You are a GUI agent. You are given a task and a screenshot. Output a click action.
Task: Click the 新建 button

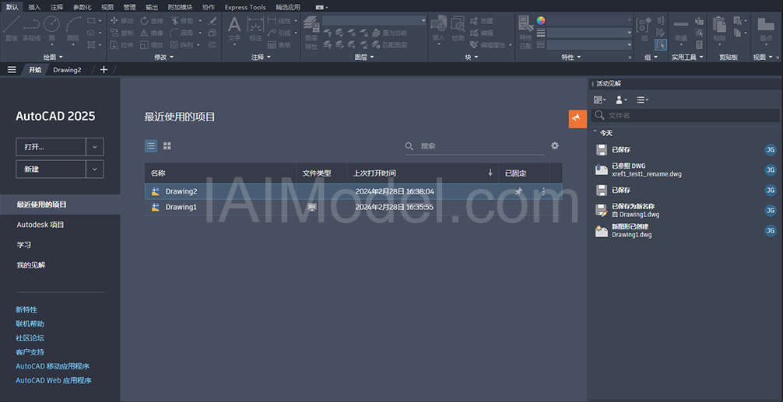(51, 169)
